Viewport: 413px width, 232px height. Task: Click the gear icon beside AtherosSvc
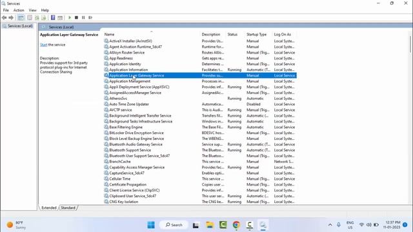click(x=106, y=98)
